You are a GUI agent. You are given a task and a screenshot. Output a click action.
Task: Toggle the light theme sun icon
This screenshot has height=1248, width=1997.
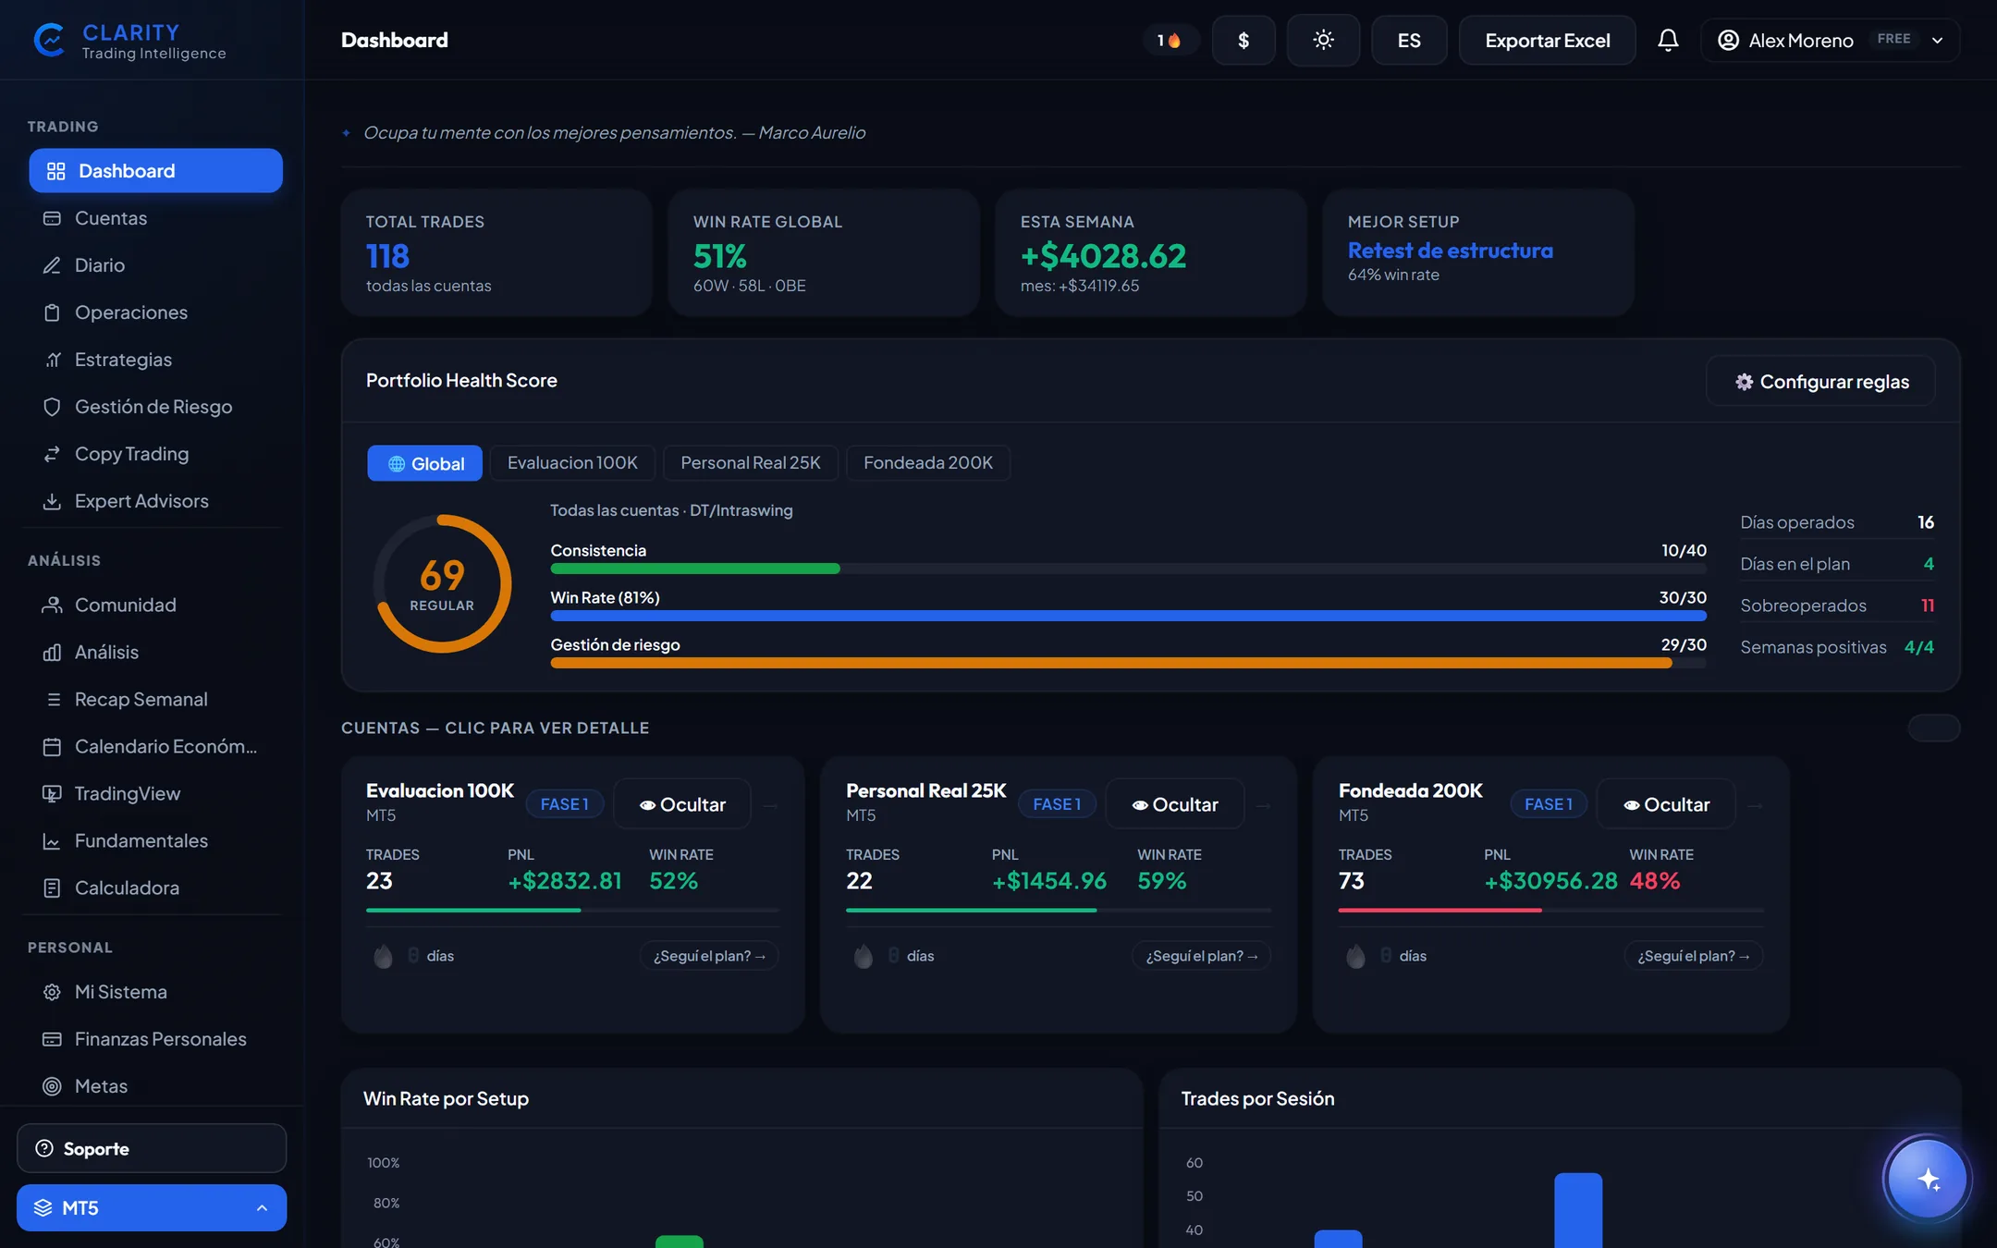(x=1323, y=40)
